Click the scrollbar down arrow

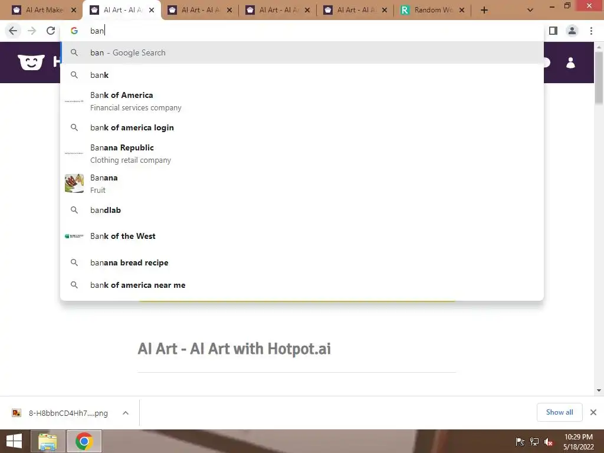point(599,390)
